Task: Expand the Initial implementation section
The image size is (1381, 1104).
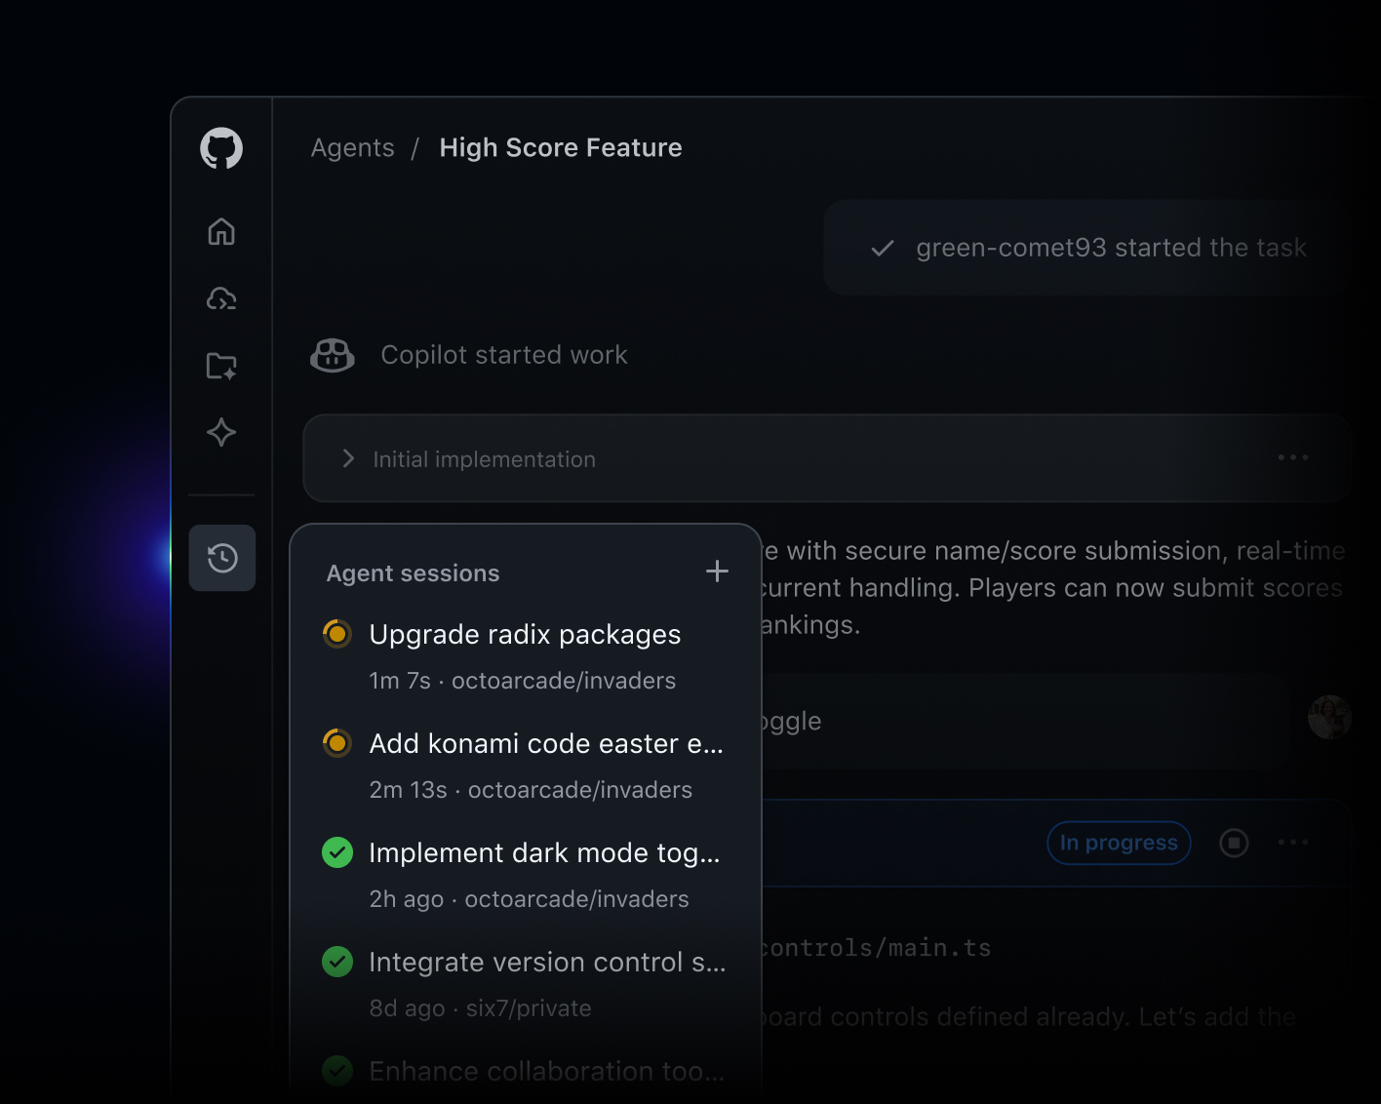Action: coord(348,458)
